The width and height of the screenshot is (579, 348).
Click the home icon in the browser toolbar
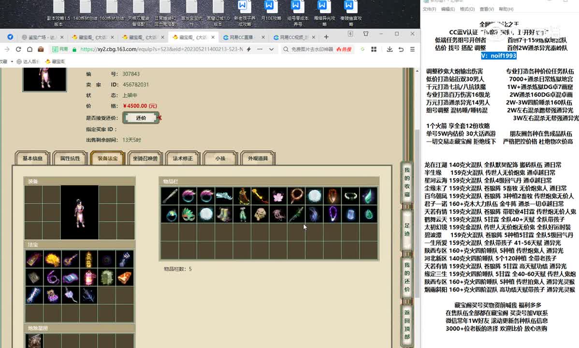pyautogui.click(x=29, y=49)
